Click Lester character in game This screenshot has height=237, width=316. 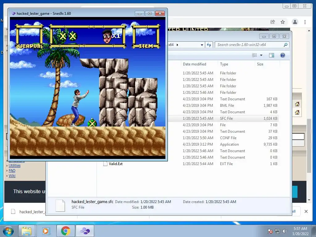click(79, 108)
